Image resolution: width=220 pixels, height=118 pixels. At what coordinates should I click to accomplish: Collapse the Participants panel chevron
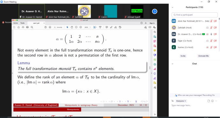pos(173,7)
